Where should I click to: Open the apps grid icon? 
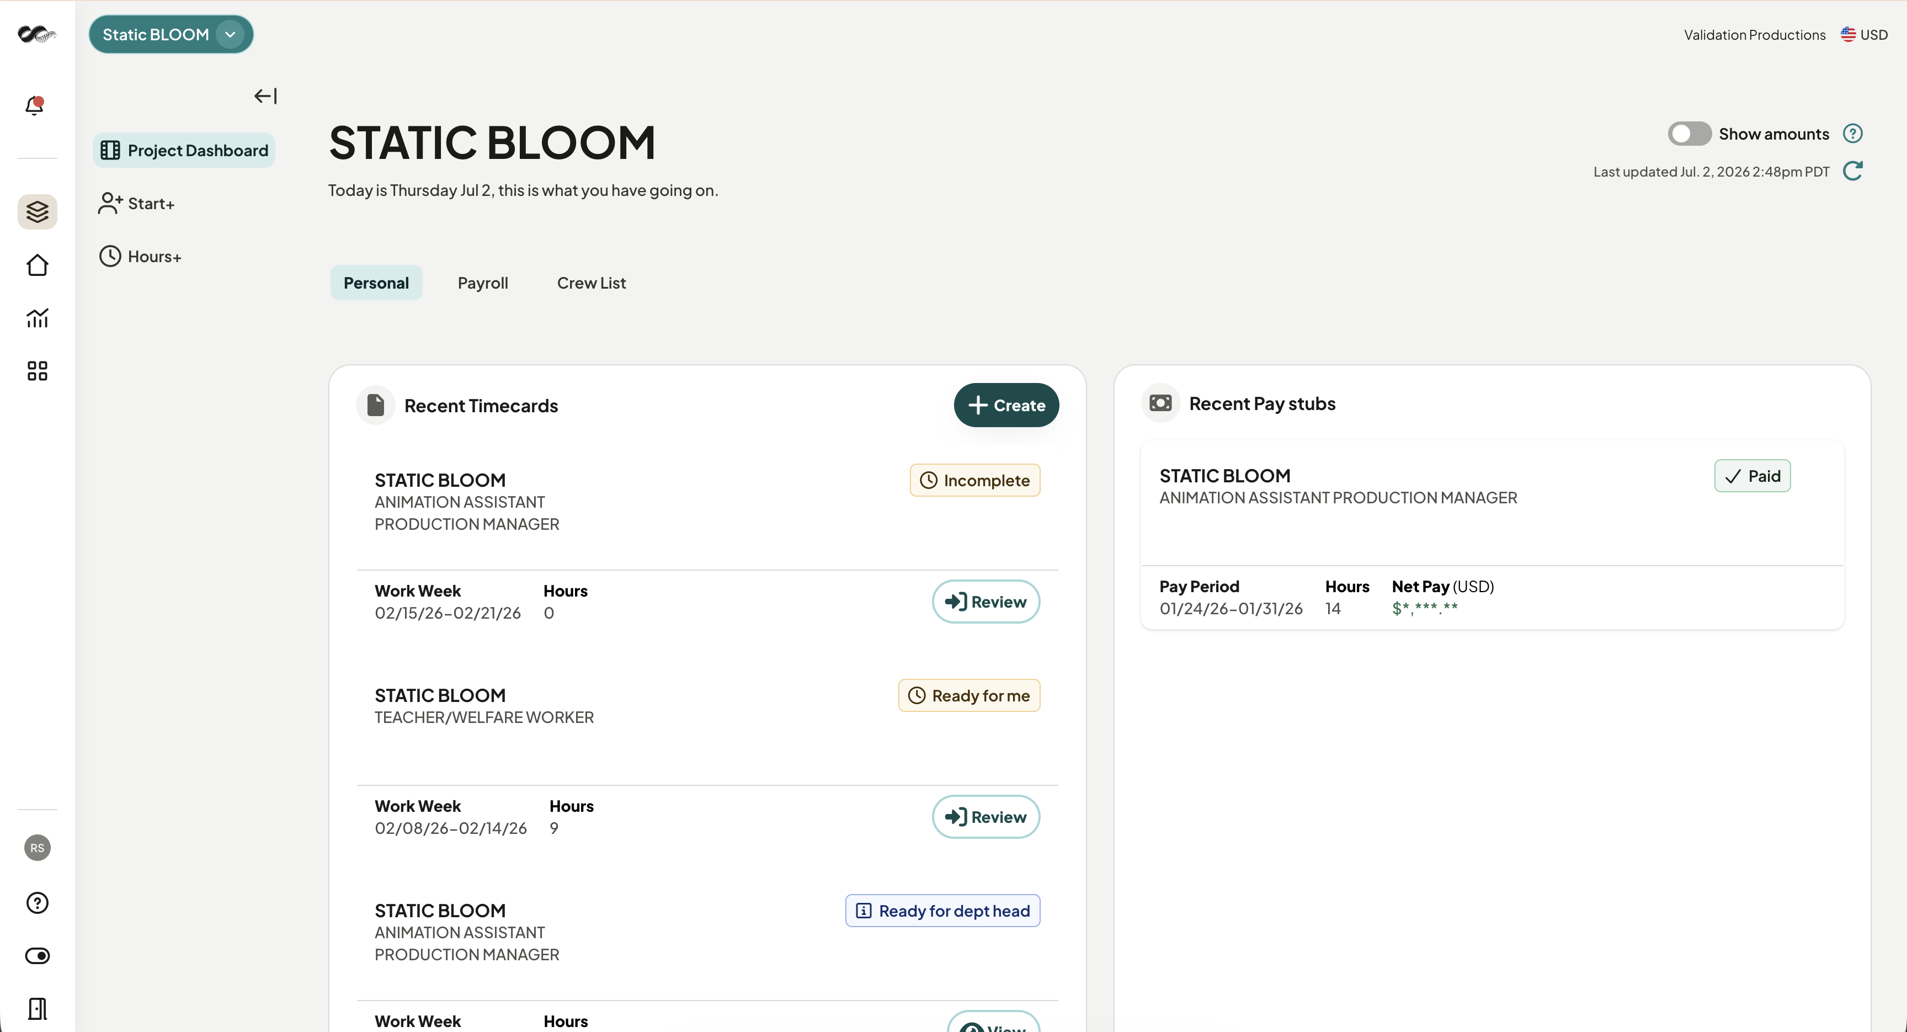pos(37,371)
